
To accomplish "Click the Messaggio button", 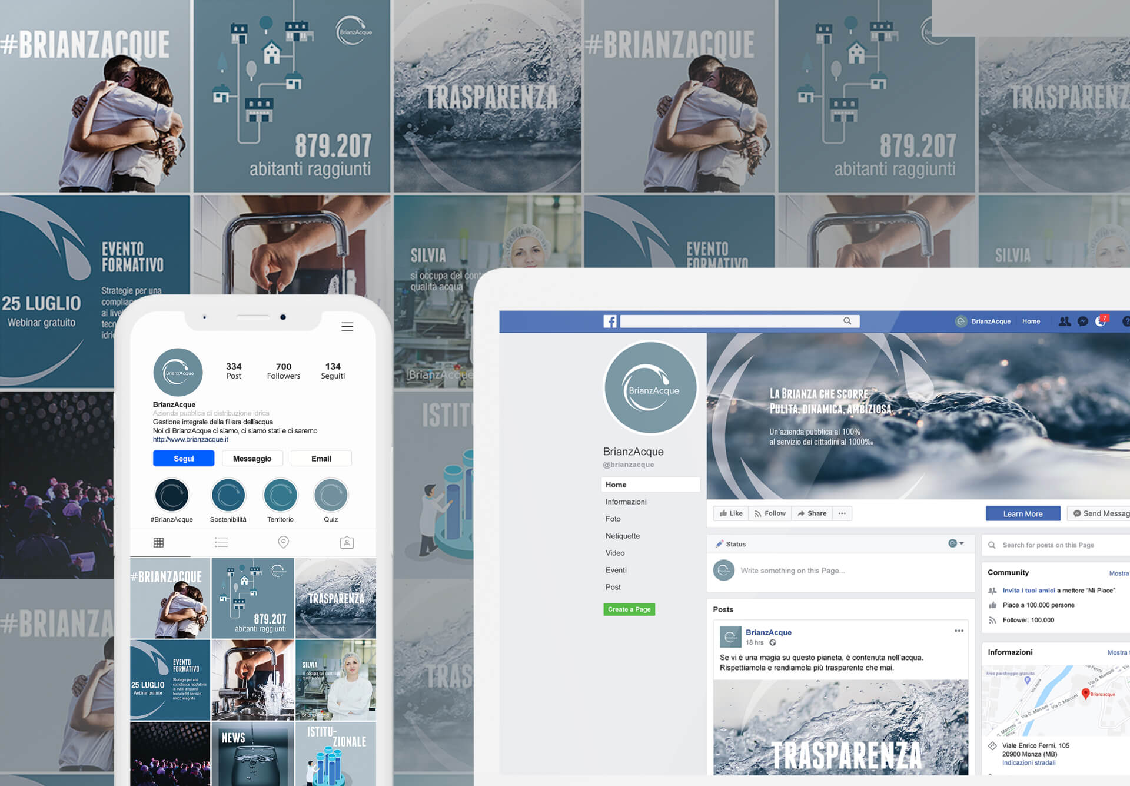I will coord(252,459).
